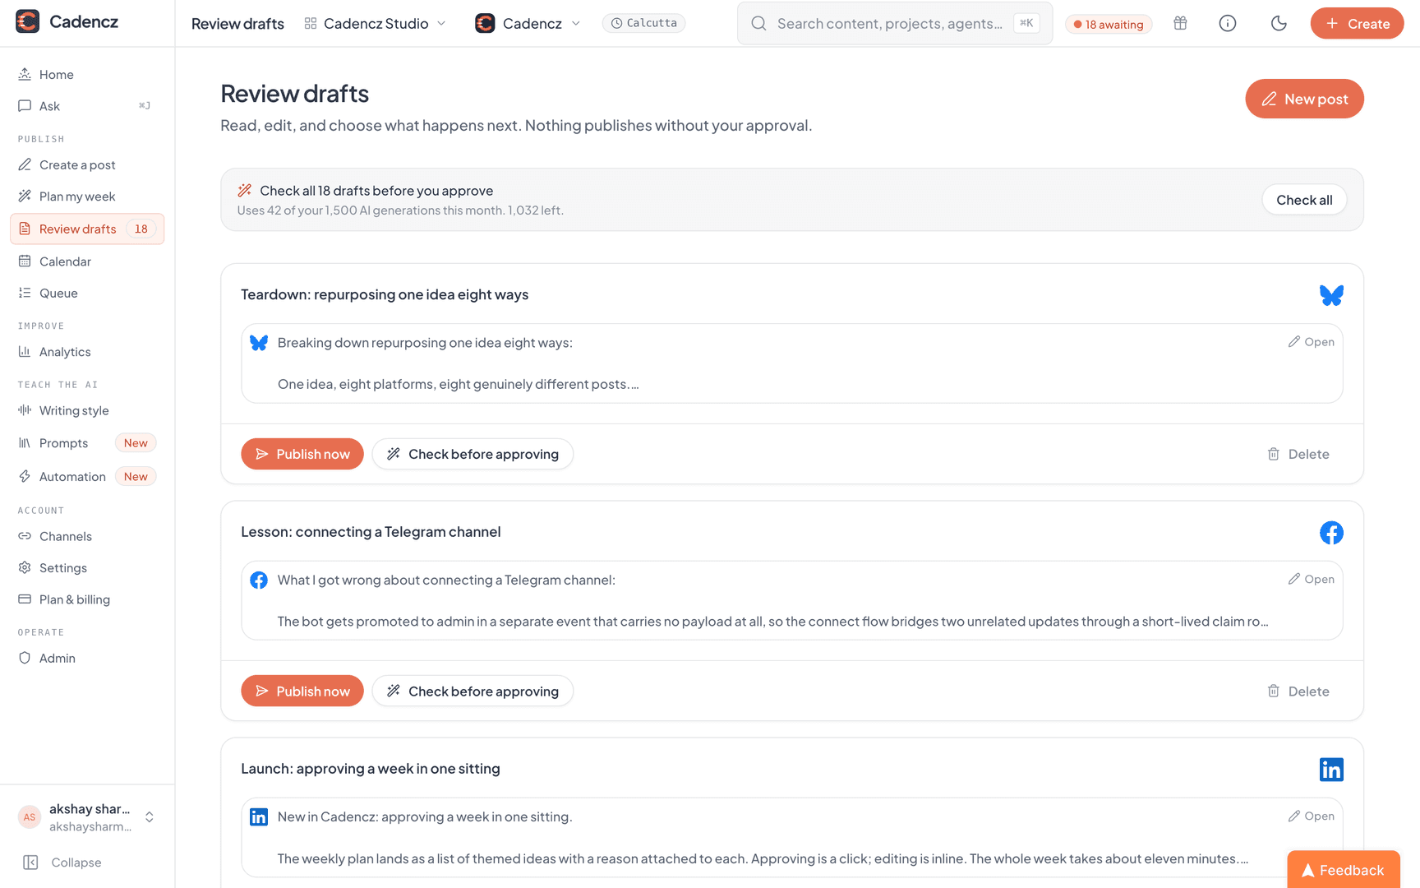Open the Teardown draft for editing

tap(1311, 342)
